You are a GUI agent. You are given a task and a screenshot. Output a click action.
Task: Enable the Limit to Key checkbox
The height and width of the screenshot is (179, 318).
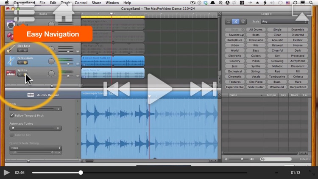[12, 135]
